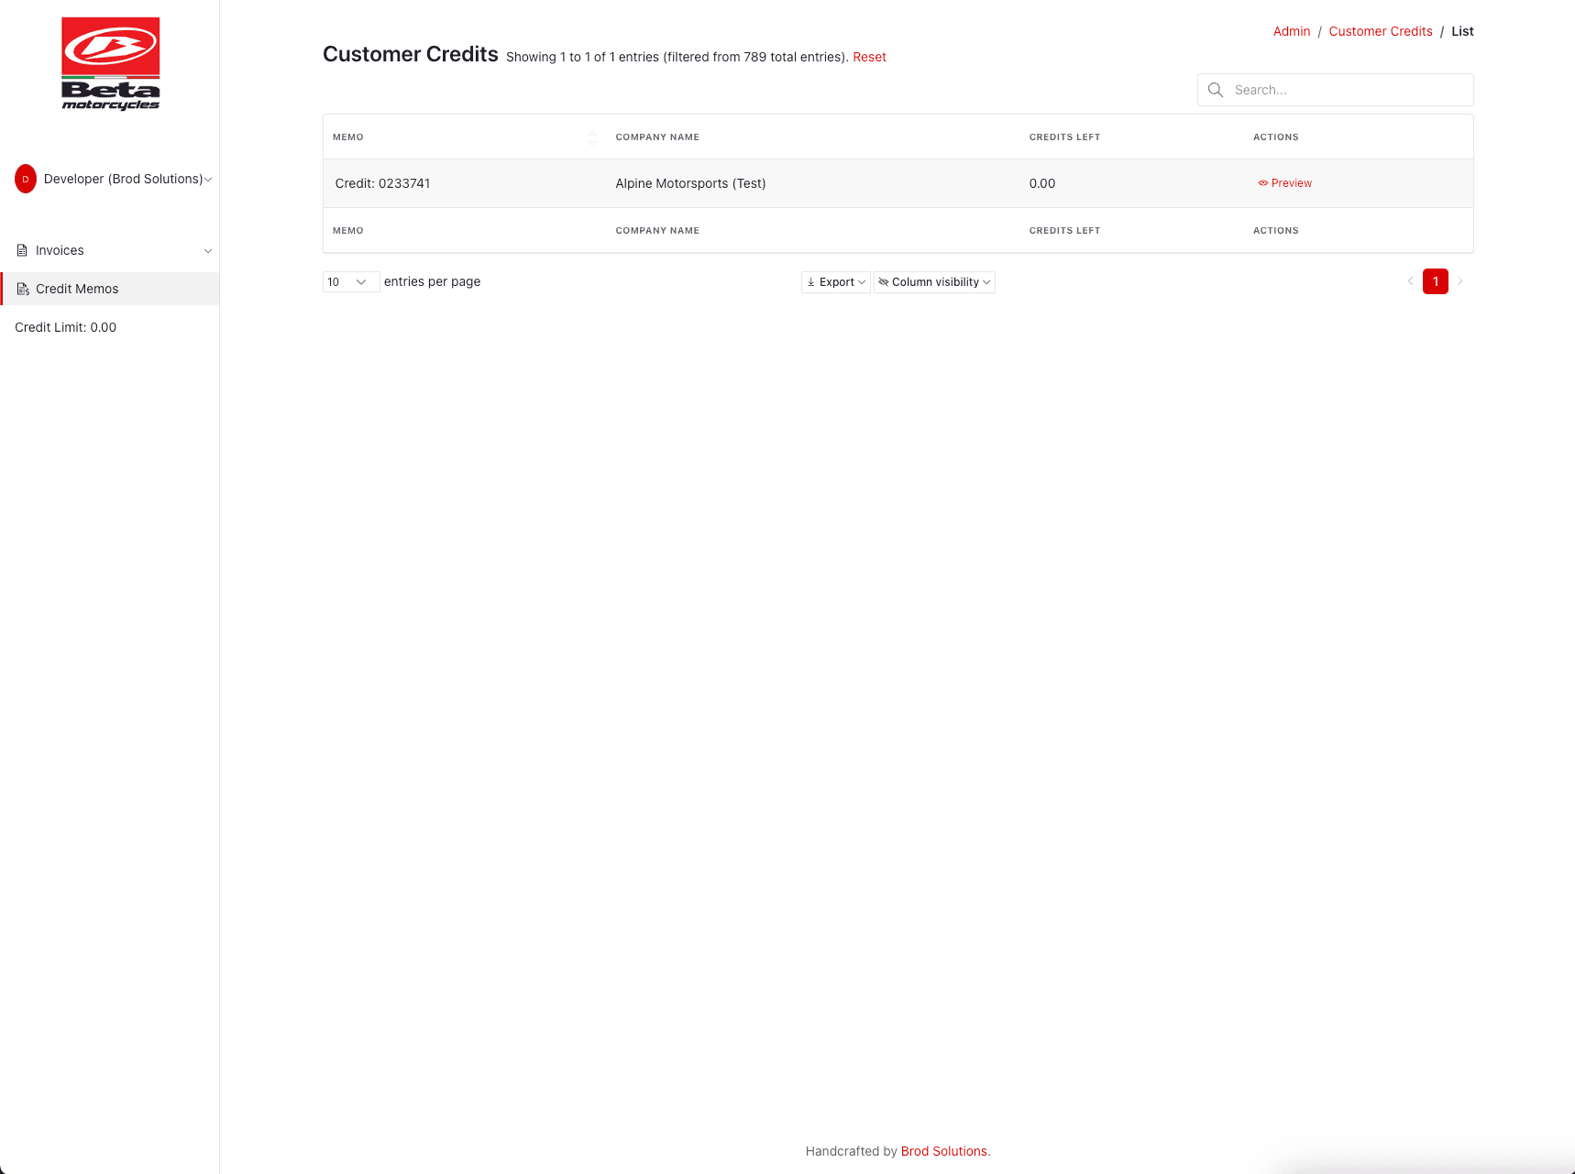
Task: Select the Invoices document icon
Action: click(x=21, y=249)
